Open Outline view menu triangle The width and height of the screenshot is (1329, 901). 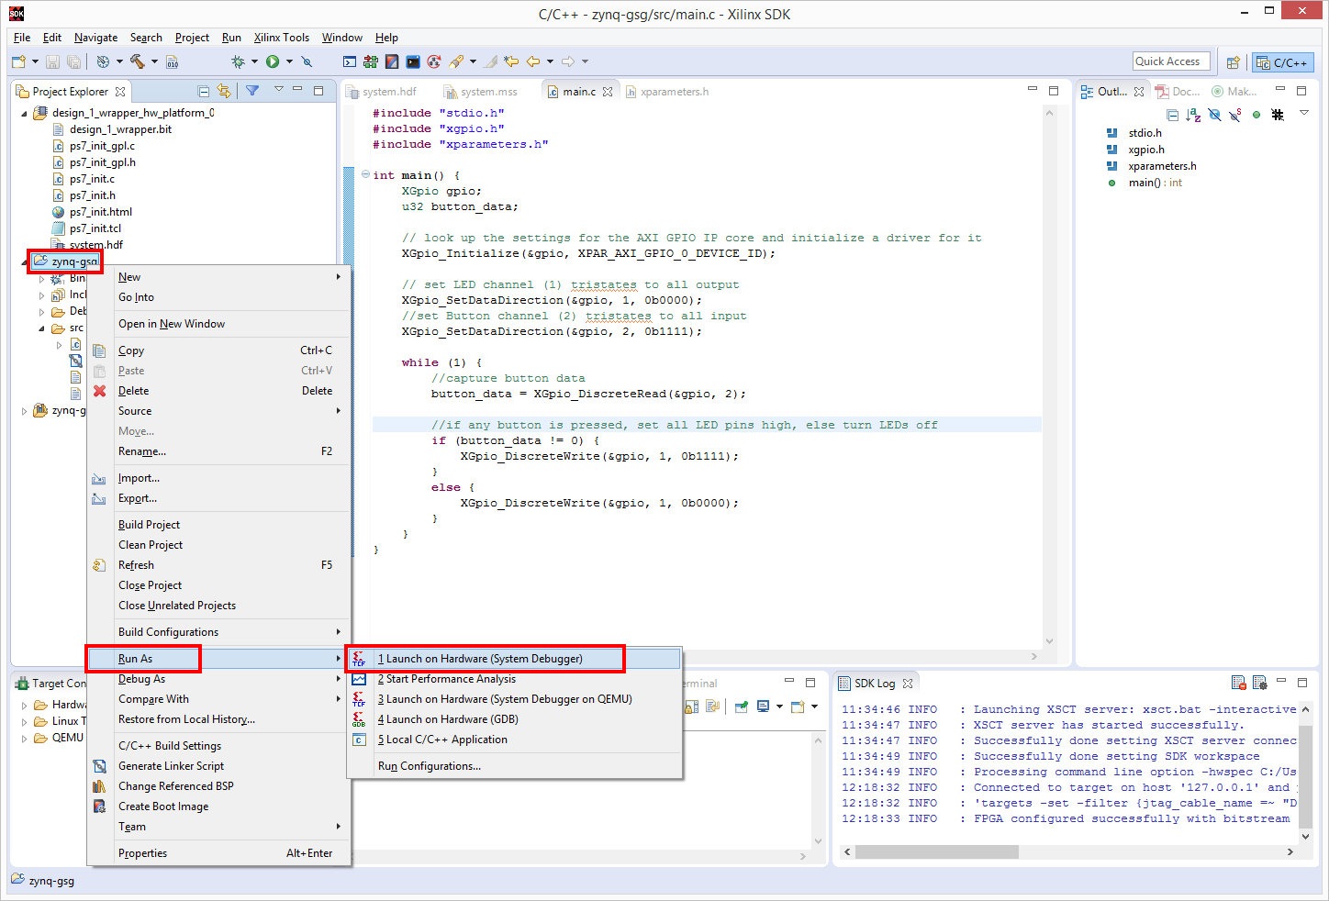pyautogui.click(x=1304, y=114)
